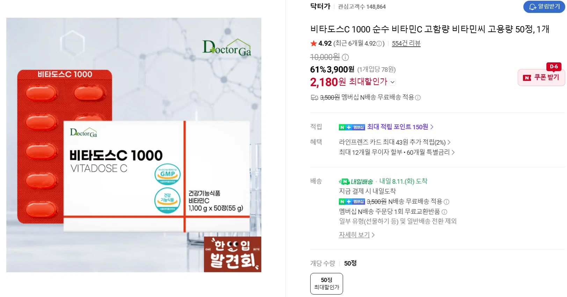The image size is (567, 297).
Task: Click the red star rating icon
Action: pyautogui.click(x=313, y=43)
